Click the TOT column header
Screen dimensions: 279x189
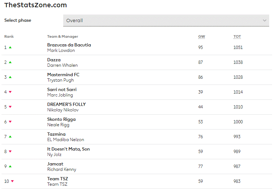[237, 37]
